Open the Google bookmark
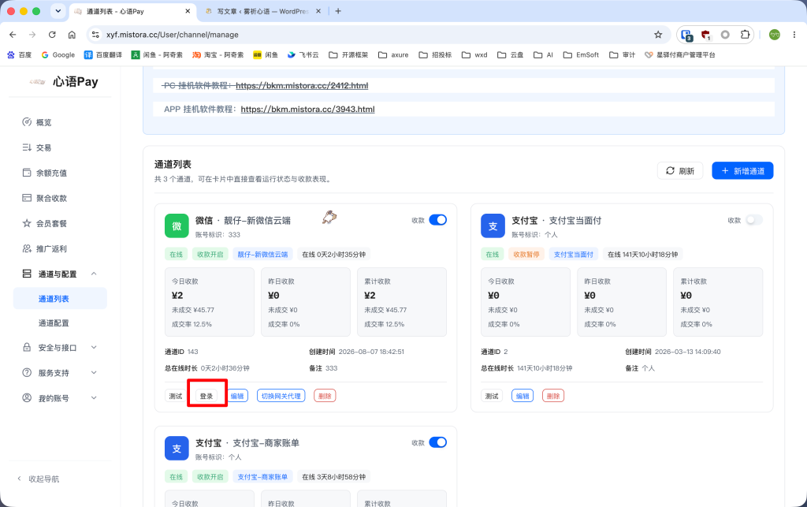807x507 pixels. pyautogui.click(x=58, y=54)
